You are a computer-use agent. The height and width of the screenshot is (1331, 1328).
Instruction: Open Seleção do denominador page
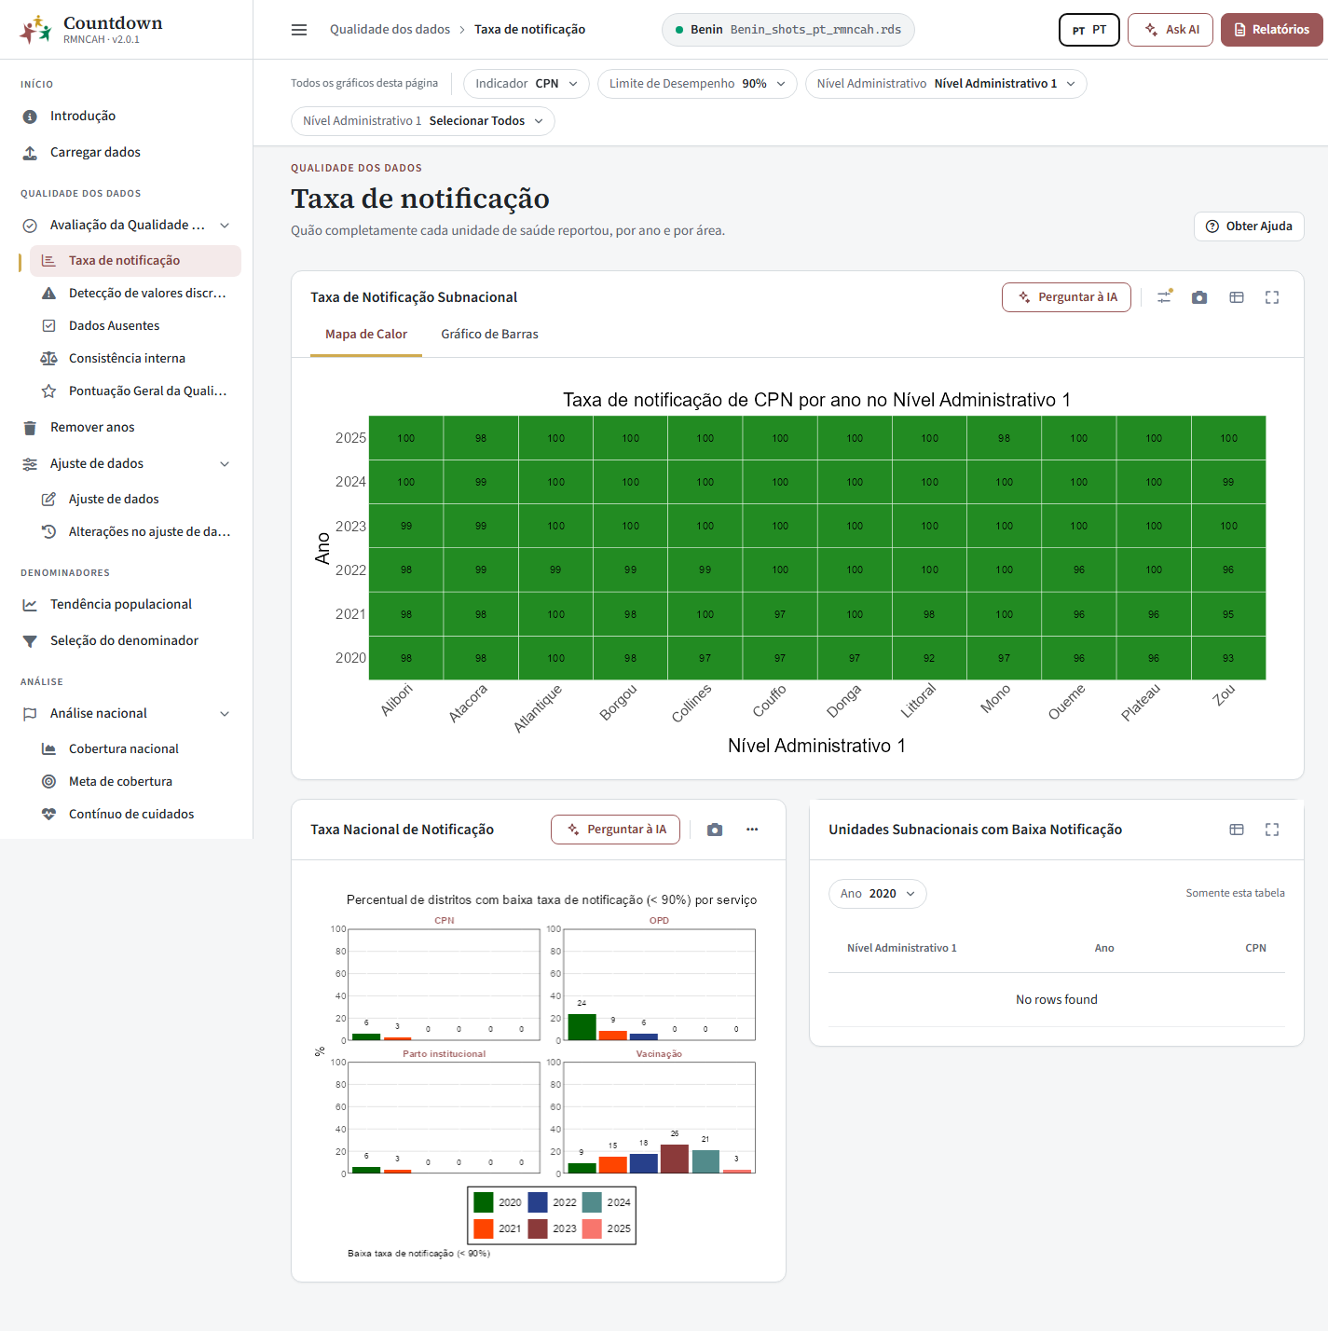126,640
